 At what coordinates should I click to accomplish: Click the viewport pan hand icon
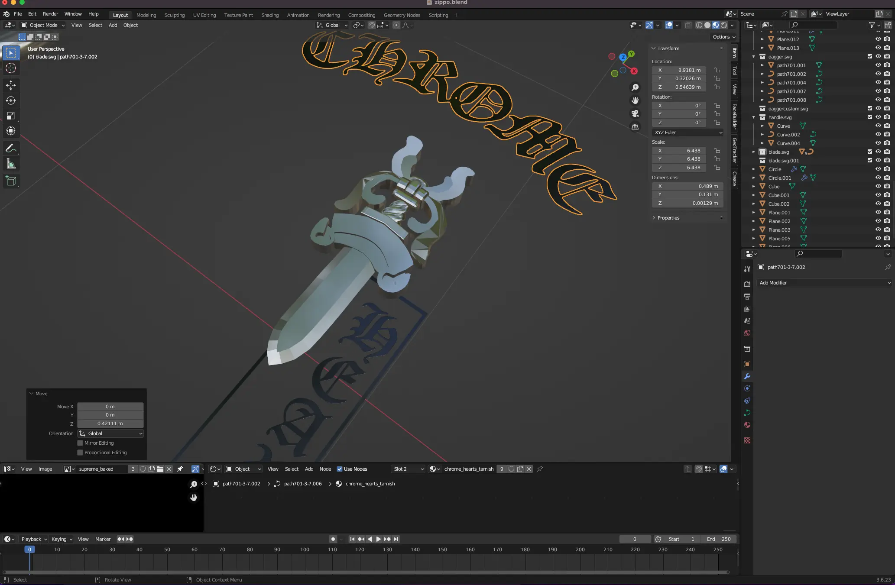tap(635, 100)
